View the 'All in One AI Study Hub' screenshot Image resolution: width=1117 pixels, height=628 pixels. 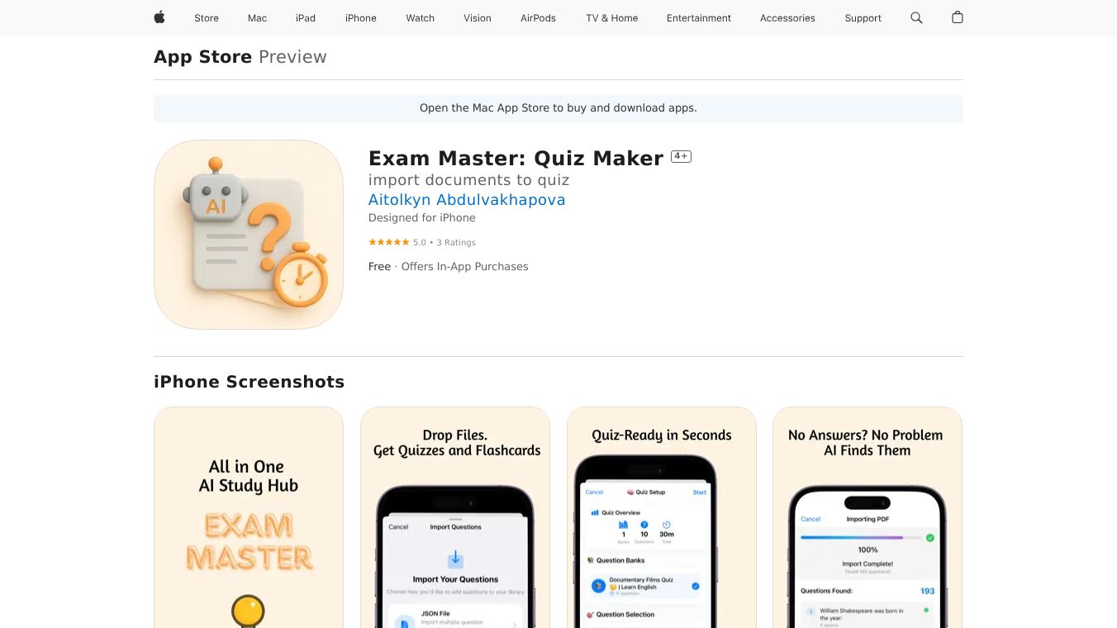click(249, 517)
